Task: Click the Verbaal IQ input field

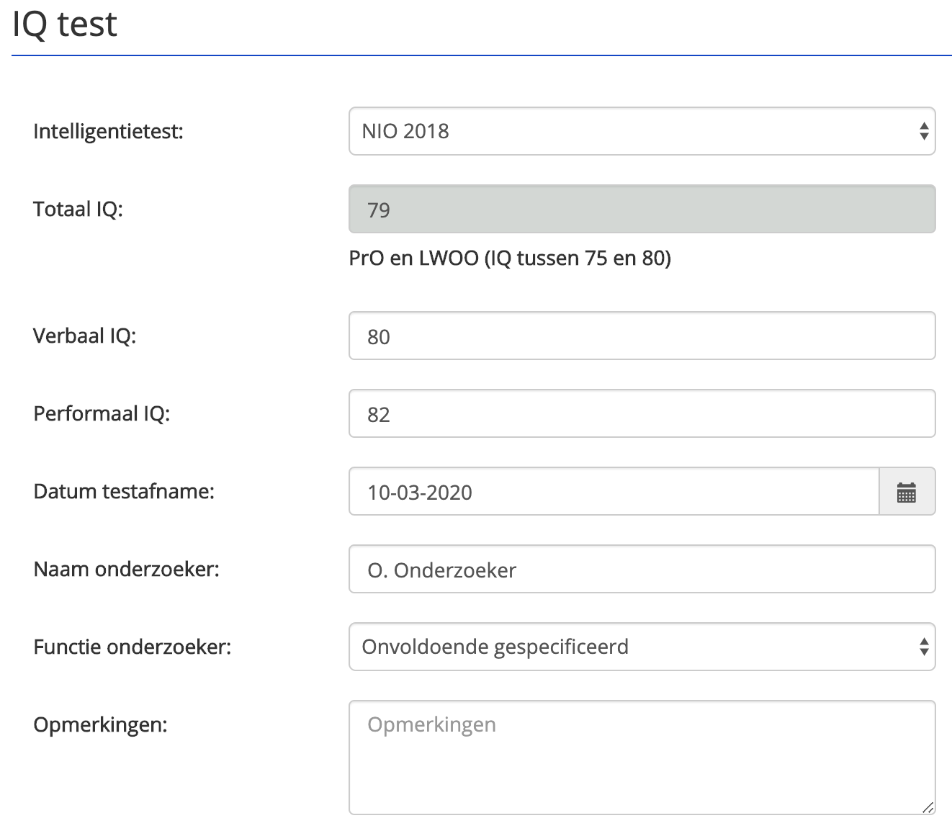Action: [641, 336]
